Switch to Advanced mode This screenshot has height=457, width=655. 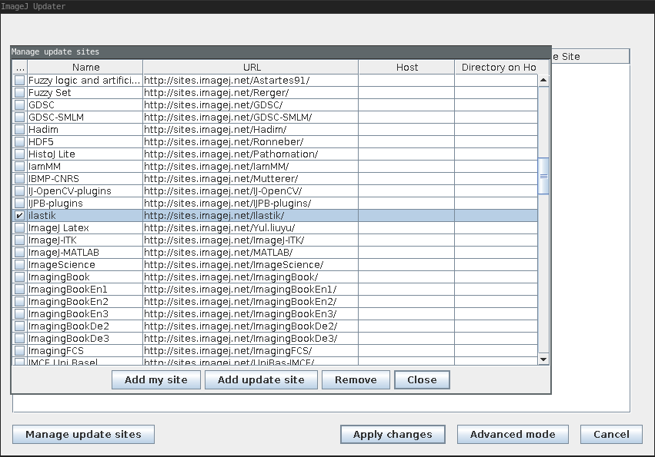pyautogui.click(x=513, y=435)
